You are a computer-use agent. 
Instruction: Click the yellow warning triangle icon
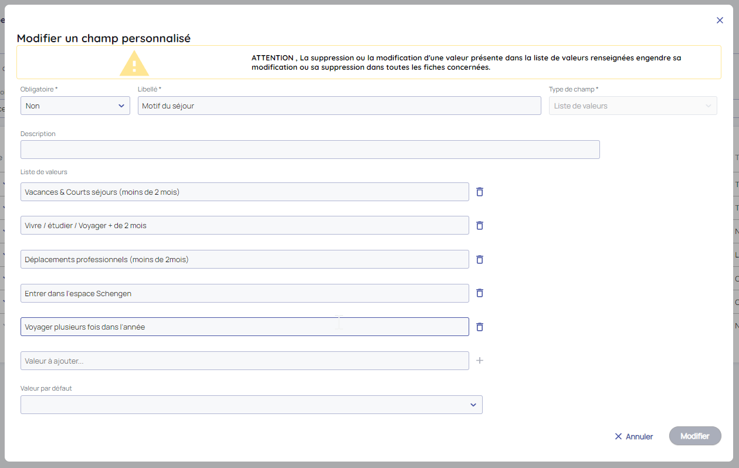click(134, 63)
